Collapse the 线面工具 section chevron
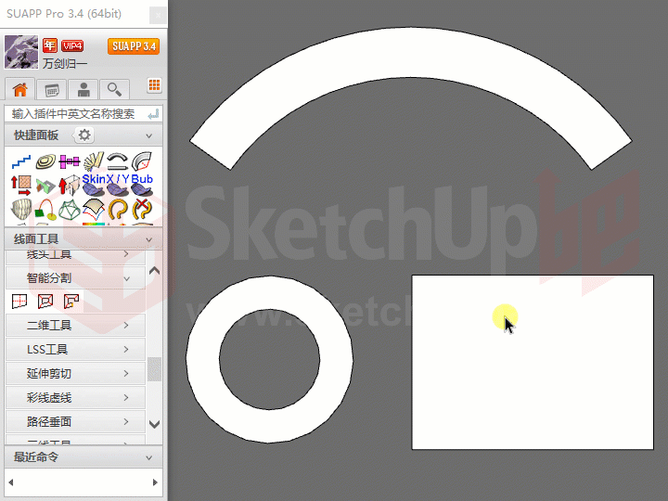The height and width of the screenshot is (501, 668). (149, 240)
